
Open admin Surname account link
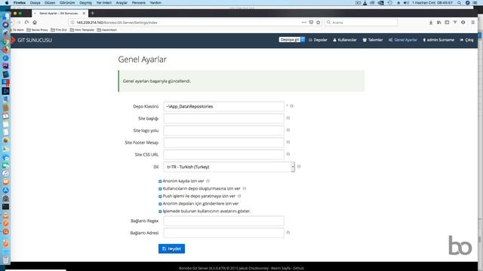(x=438, y=40)
